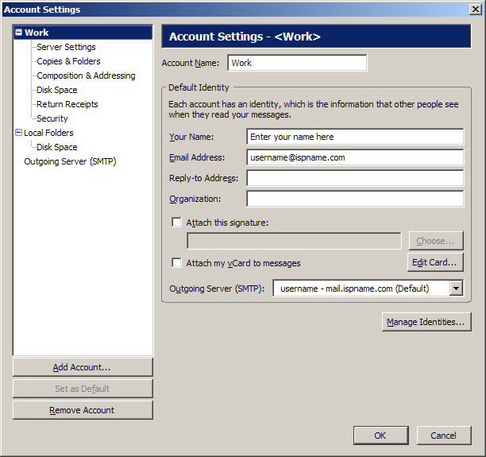Enable the Attach this signature checkbox

(x=177, y=223)
